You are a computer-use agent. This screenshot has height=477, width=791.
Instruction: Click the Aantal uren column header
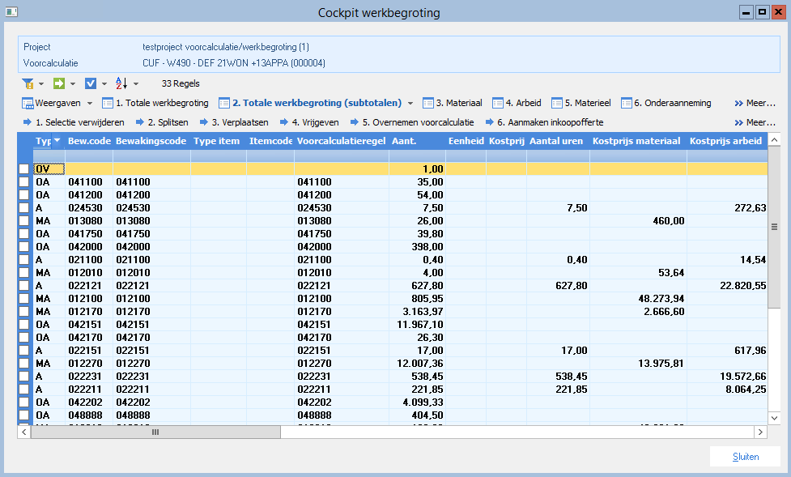558,142
